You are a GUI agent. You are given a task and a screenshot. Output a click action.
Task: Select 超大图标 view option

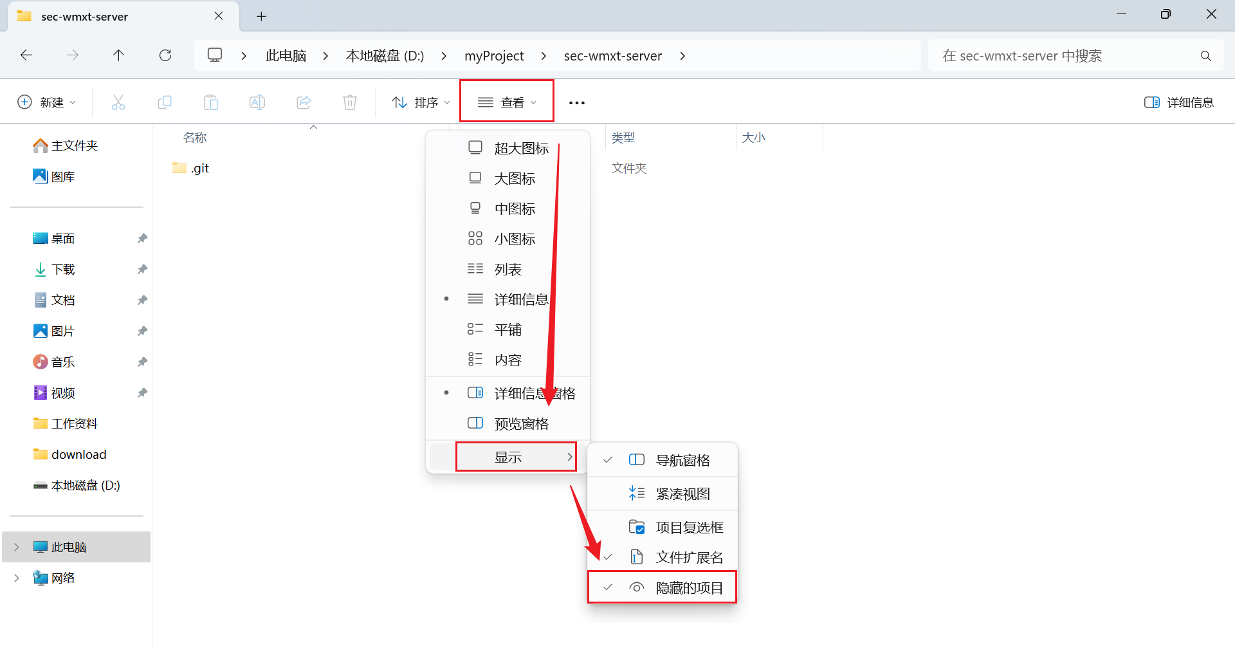[x=508, y=148]
